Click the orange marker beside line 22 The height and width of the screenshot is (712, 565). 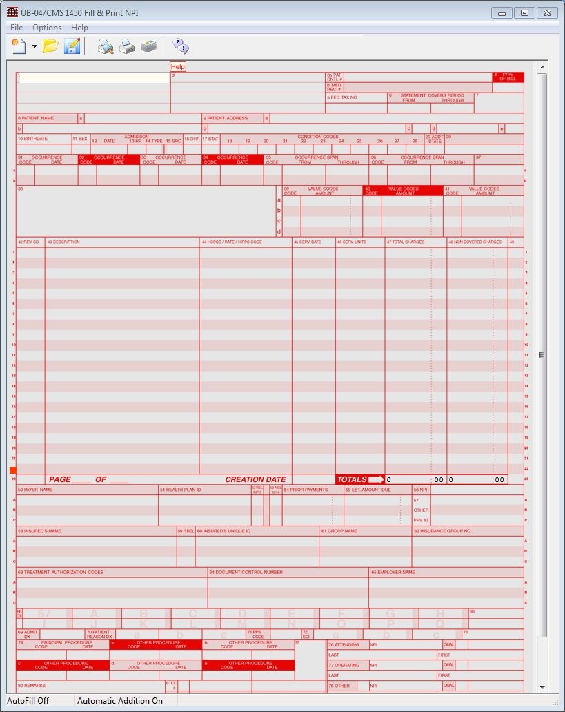(x=12, y=470)
